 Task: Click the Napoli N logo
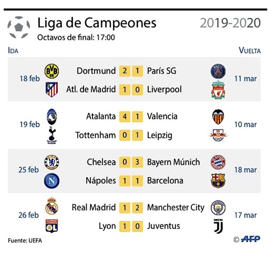(52, 181)
